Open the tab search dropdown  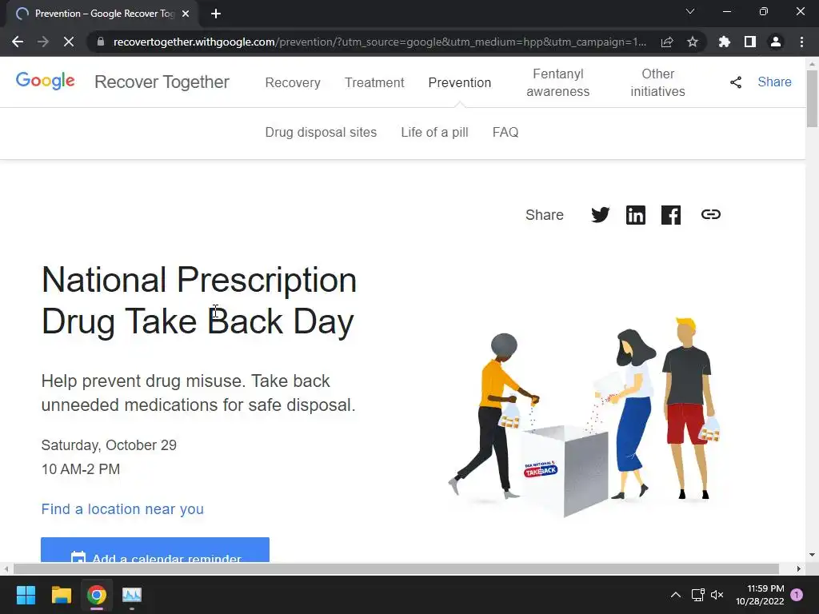pos(690,11)
